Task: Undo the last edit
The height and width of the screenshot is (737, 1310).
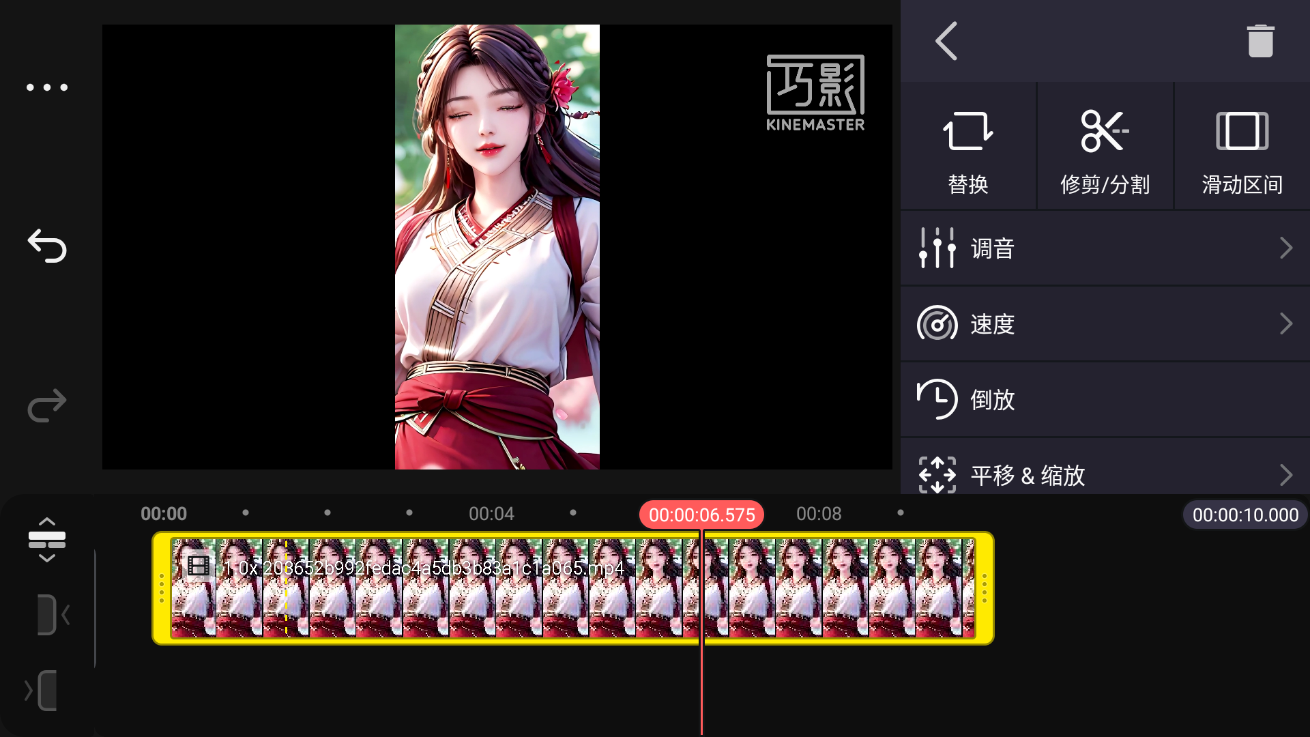Action: [47, 246]
